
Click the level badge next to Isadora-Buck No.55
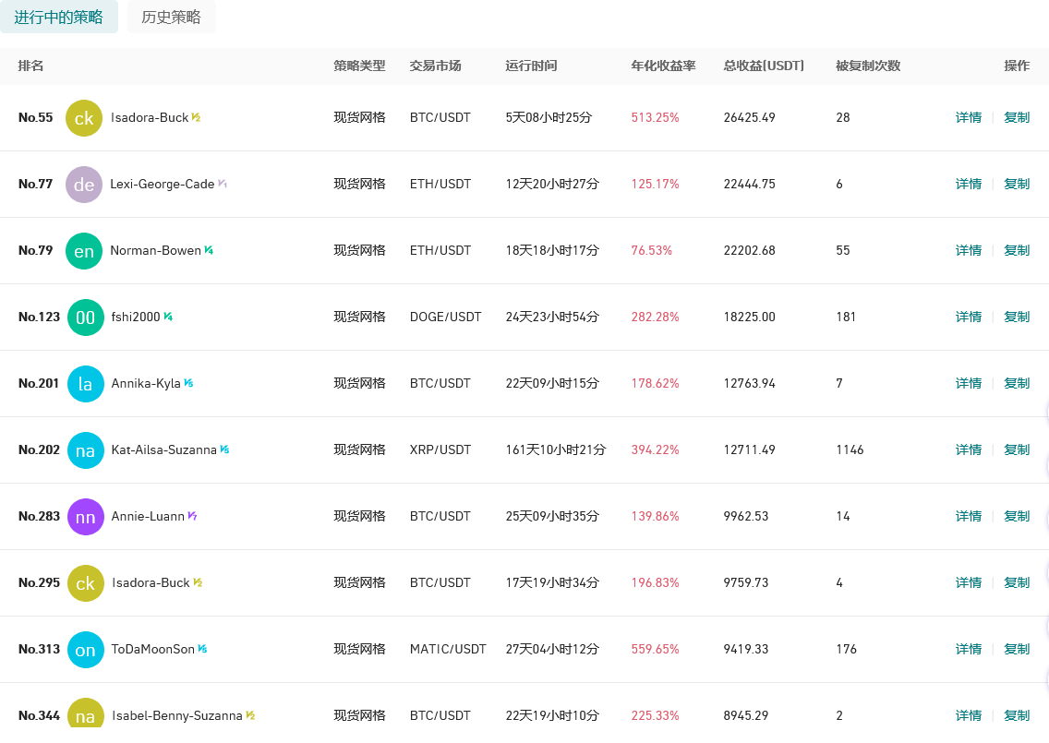pos(196,117)
